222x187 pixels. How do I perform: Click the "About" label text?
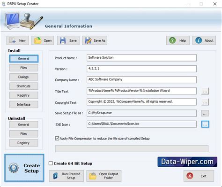click(209, 40)
